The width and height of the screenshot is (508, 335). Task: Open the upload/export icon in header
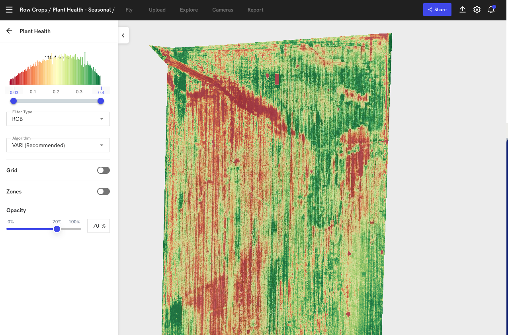(x=463, y=10)
